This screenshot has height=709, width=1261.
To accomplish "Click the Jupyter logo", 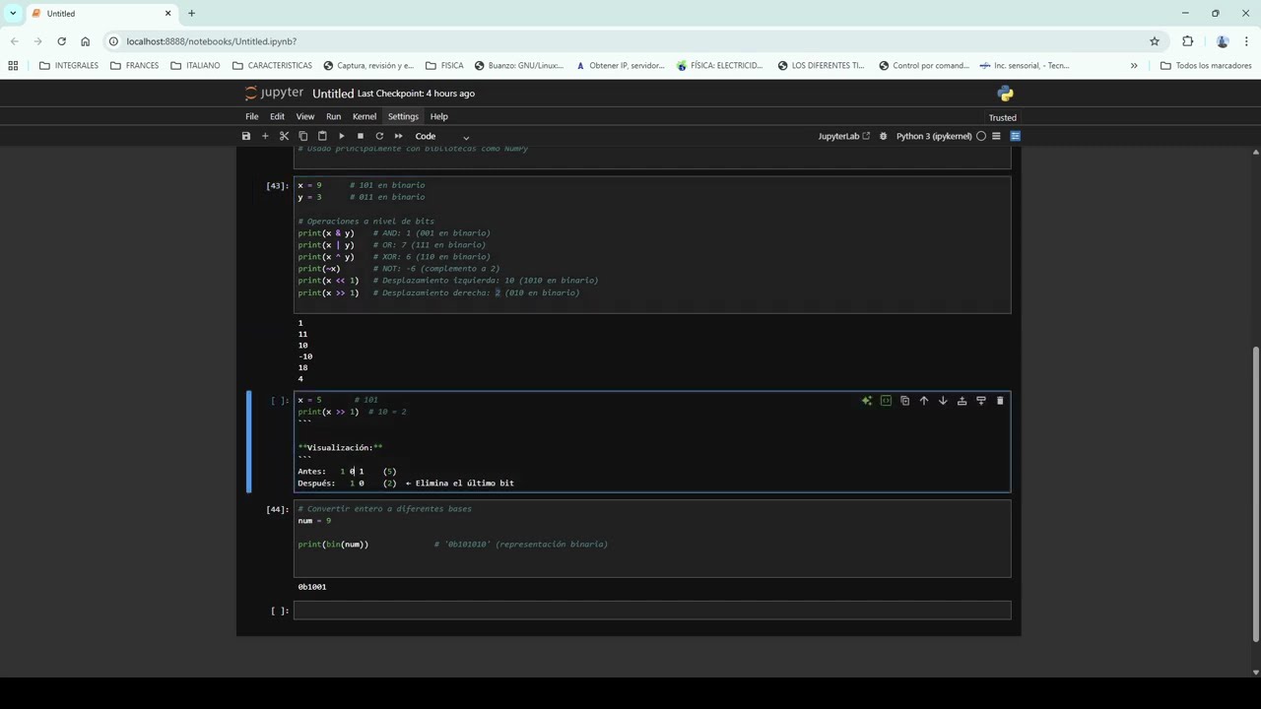I will tap(274, 93).
